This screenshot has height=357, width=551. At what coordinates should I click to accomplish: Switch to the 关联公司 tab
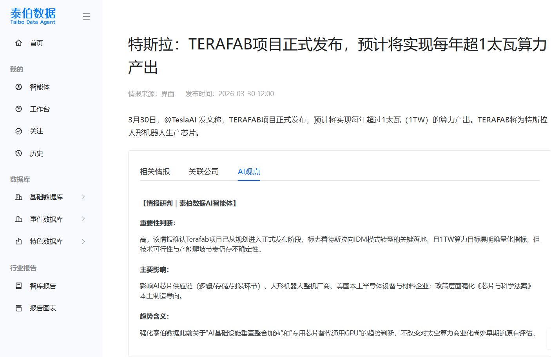pos(203,171)
